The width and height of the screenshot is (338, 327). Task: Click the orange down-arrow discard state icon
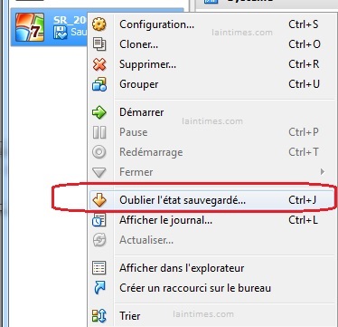click(x=99, y=200)
